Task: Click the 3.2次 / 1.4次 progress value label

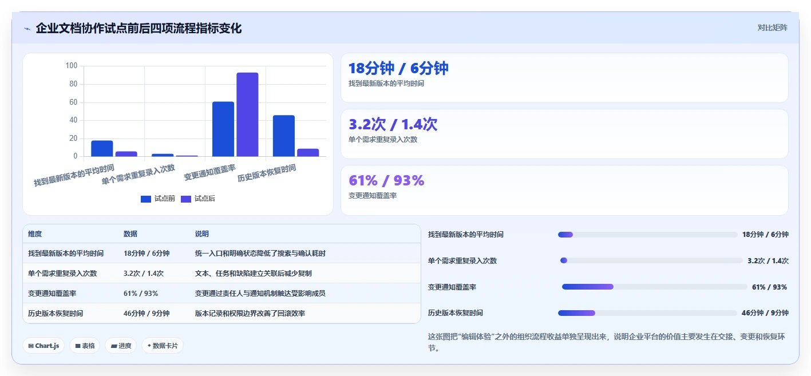Action: tap(768, 260)
